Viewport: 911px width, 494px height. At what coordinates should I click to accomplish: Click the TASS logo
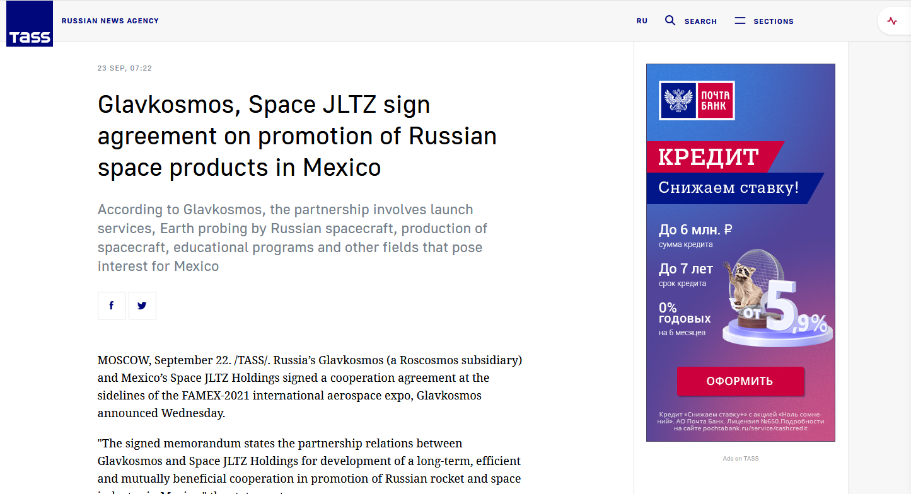tap(30, 25)
